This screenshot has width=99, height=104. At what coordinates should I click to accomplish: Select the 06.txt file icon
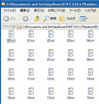click(31, 53)
